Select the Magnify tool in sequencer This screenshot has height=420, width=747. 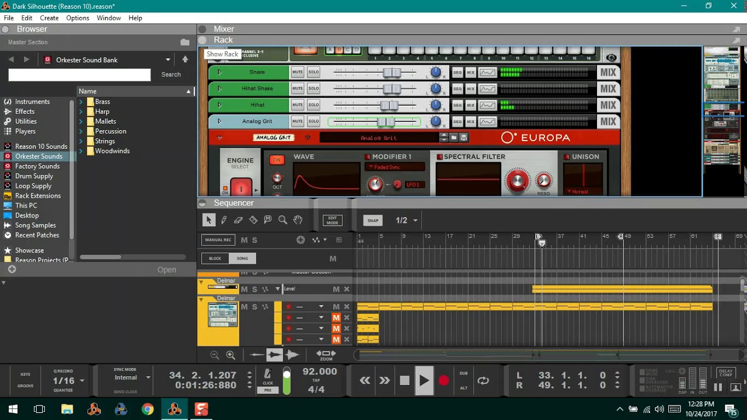282,220
